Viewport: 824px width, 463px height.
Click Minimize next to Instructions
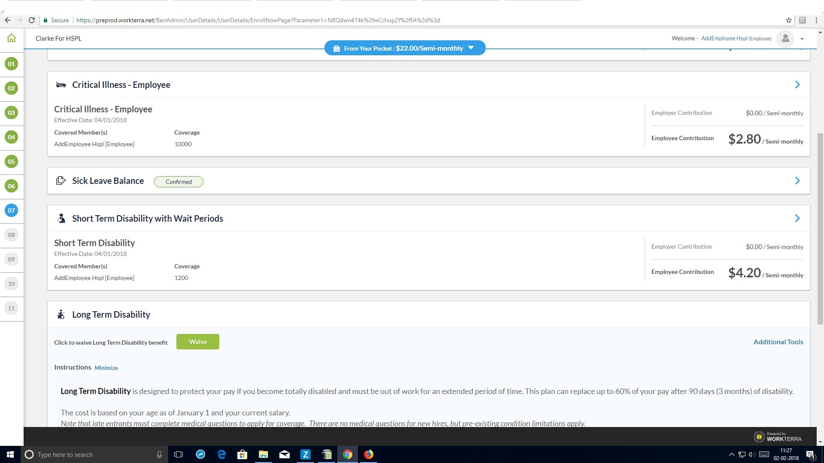tap(106, 368)
